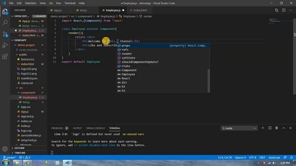Open the Manage gear icon
Image resolution: width=296 pixels, height=166 pixels.
click(x=5, y=149)
